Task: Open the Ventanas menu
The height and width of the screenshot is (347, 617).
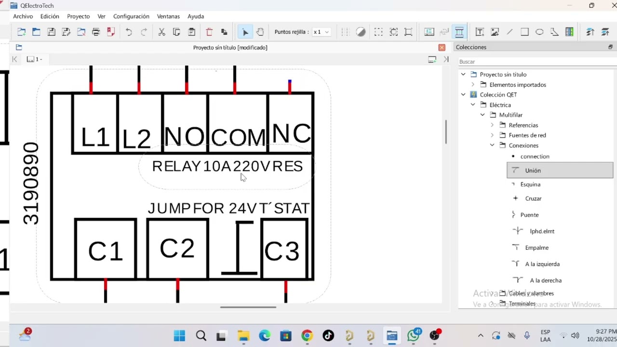Action: (168, 16)
